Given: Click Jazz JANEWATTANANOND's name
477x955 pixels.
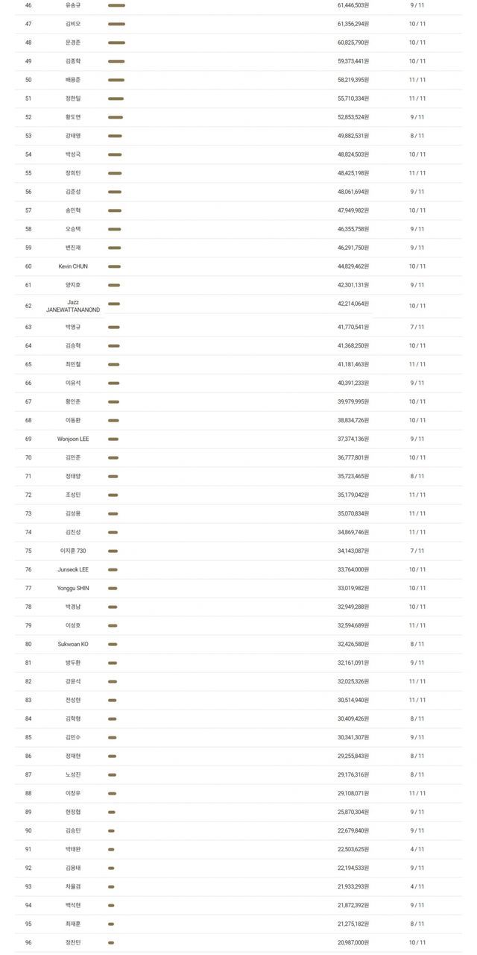Looking at the screenshot, I should pos(73,306).
